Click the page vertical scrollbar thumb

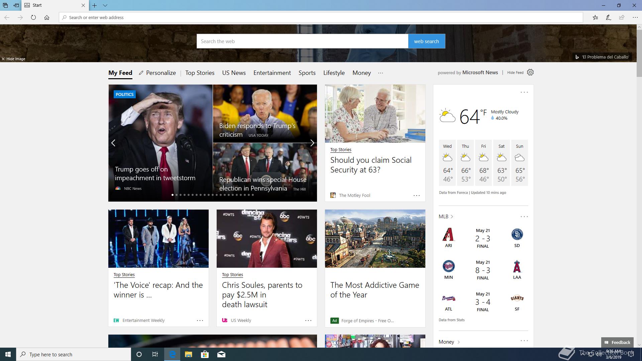click(x=639, y=53)
